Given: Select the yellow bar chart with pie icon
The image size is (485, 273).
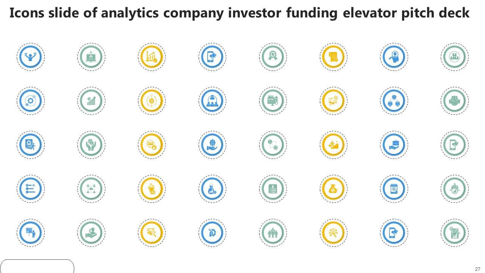Looking at the screenshot, I should [x=152, y=56].
